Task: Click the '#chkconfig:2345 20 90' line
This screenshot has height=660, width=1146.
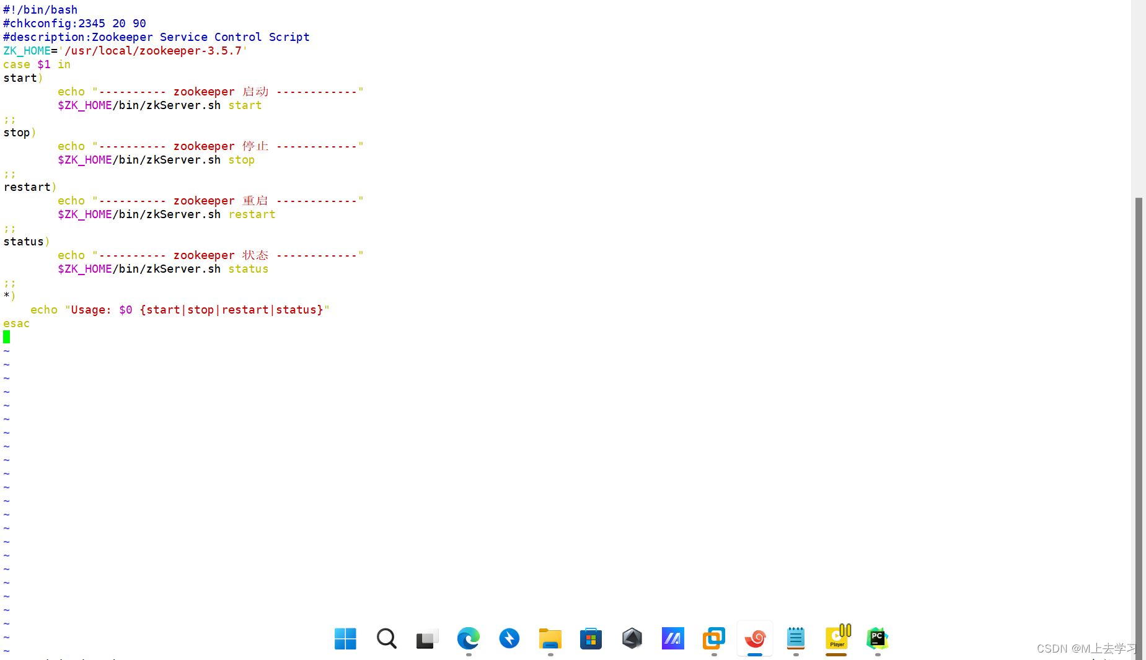Action: 74,24
